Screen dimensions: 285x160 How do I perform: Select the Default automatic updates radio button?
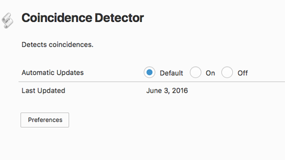click(149, 73)
